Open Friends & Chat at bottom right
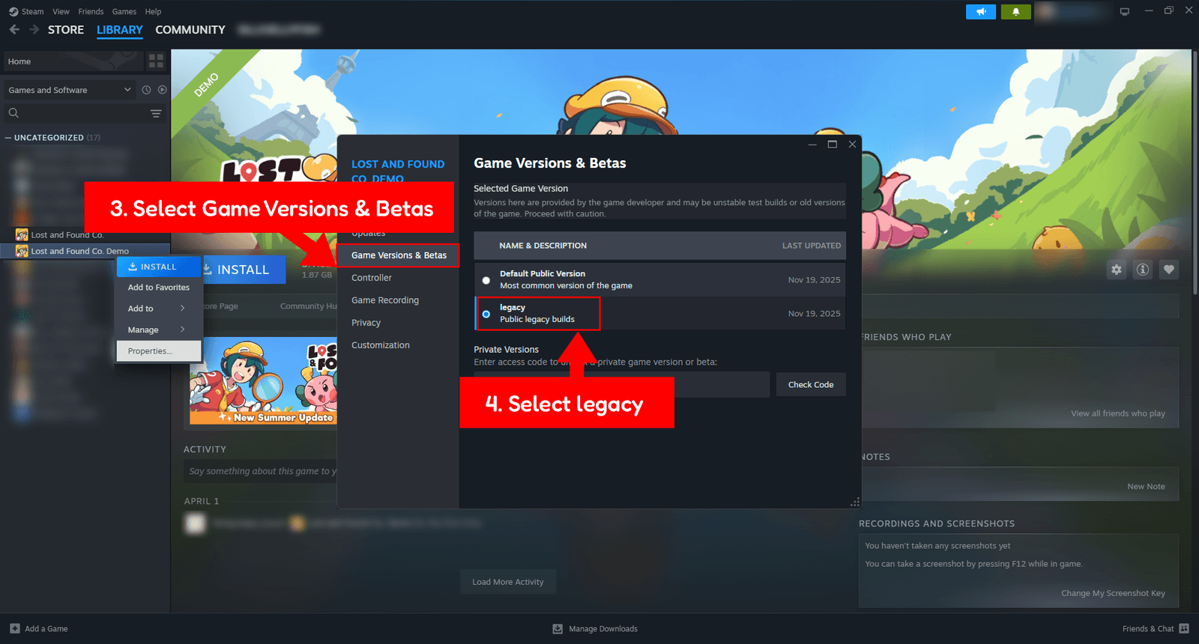Screen dimensions: 1199x644 click(1156, 629)
